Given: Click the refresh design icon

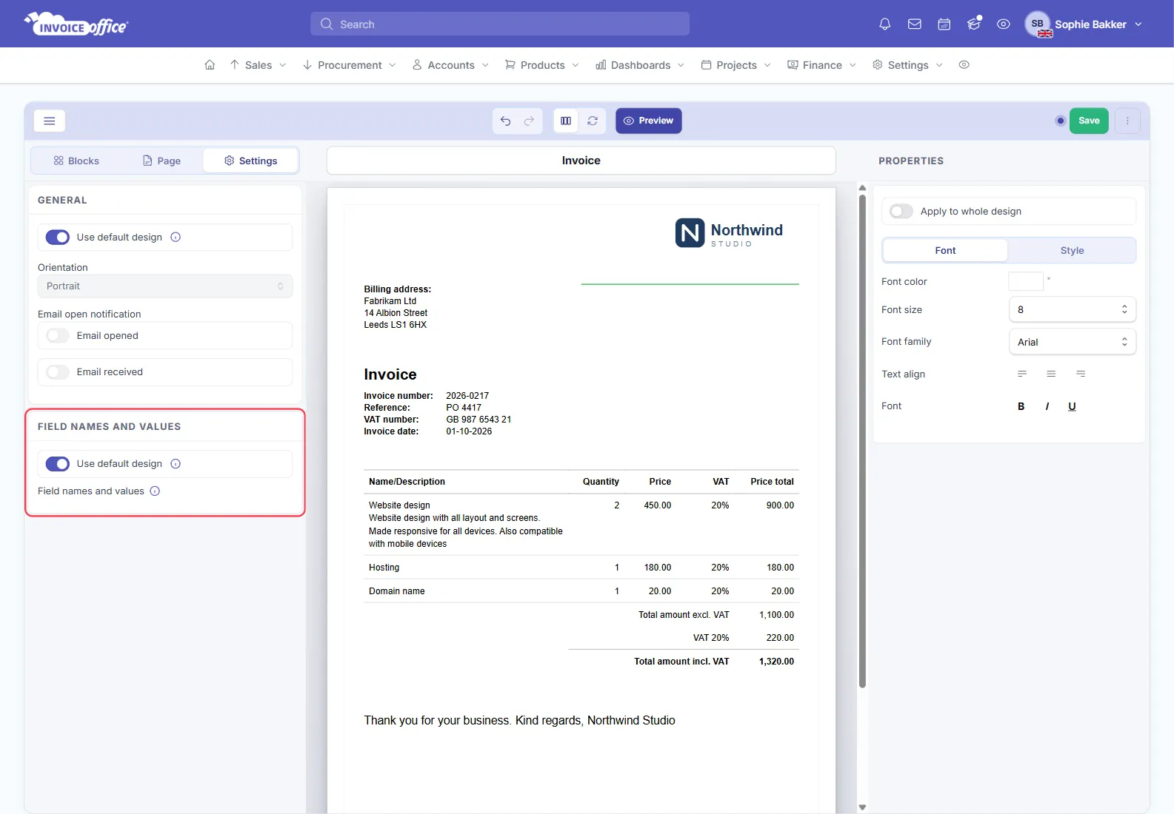Looking at the screenshot, I should point(593,121).
